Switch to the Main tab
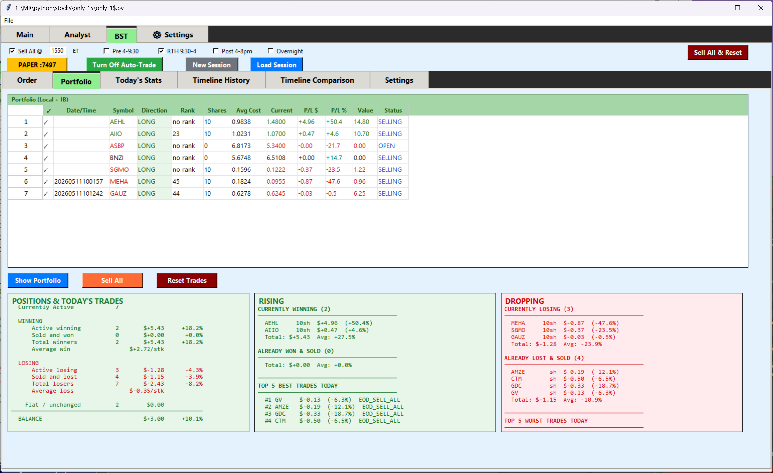 25,35
